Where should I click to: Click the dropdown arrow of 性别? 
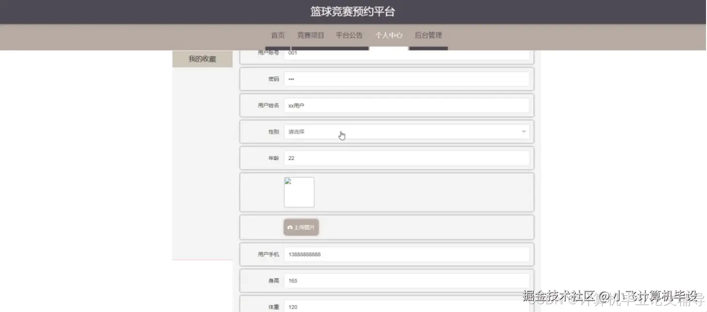(523, 132)
